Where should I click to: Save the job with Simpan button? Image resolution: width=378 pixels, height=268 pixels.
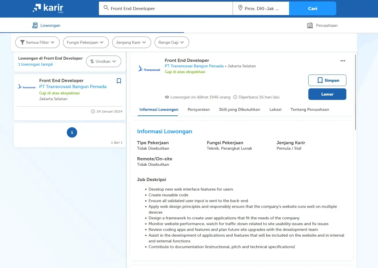327,80
